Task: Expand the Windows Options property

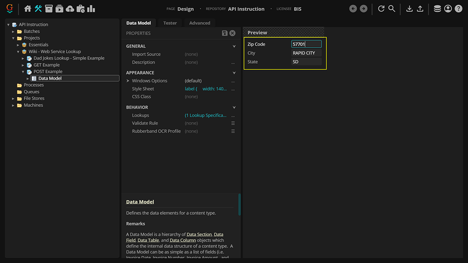Action: pos(128,81)
